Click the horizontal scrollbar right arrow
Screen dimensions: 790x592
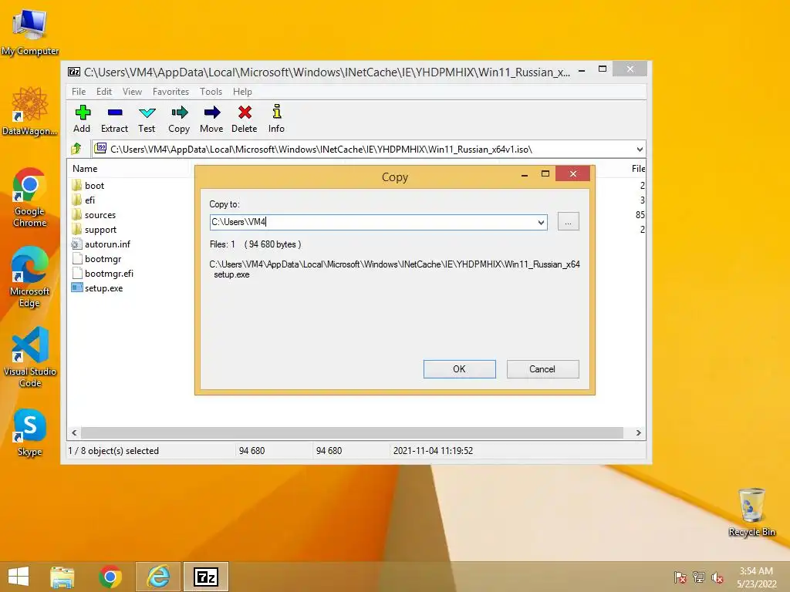click(x=638, y=433)
